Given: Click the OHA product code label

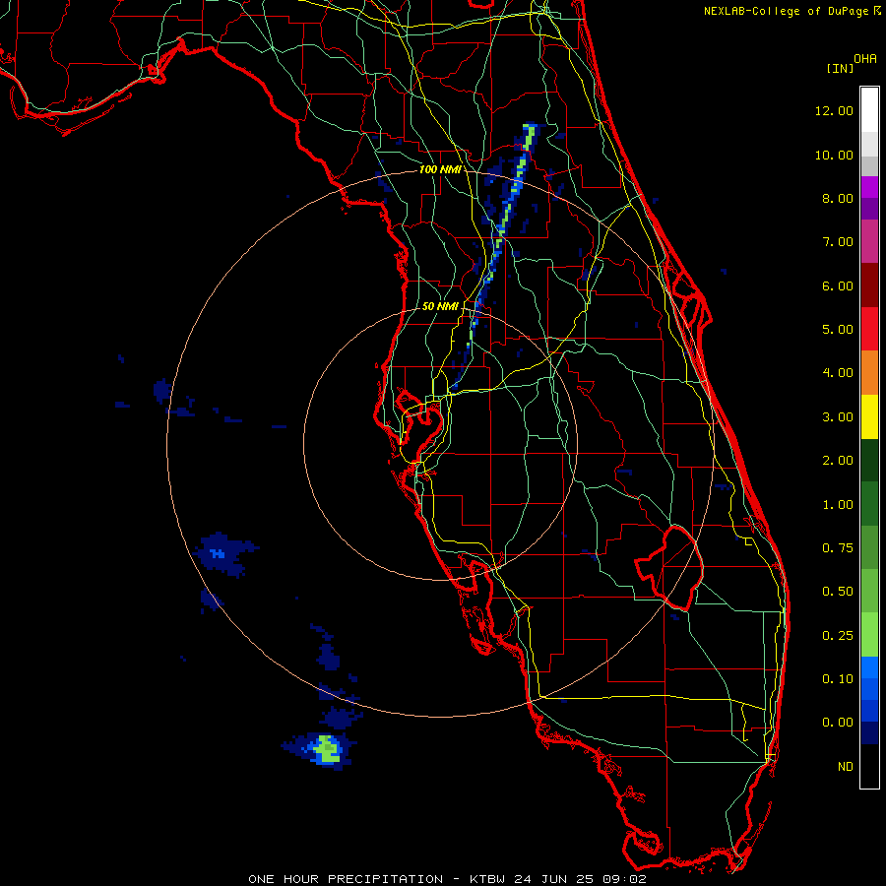Looking at the screenshot, I should click(865, 59).
